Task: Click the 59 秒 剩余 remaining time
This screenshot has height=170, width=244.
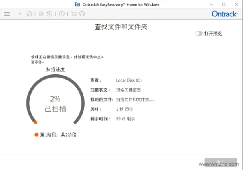Action: pos(125,119)
